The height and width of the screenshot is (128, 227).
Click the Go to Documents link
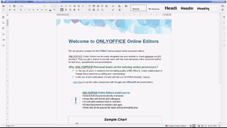[x=218, y=2]
